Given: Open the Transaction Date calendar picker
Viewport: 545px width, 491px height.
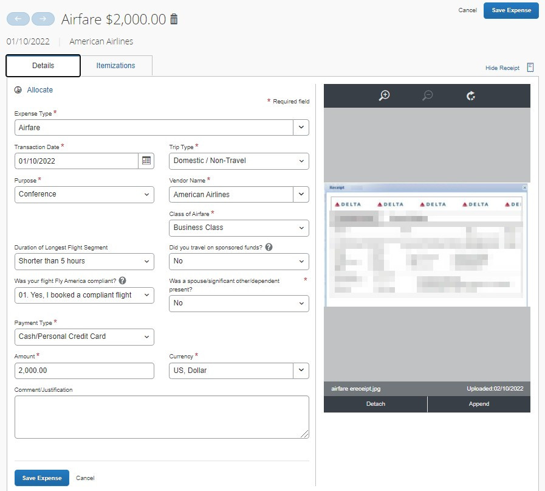Looking at the screenshot, I should point(146,161).
